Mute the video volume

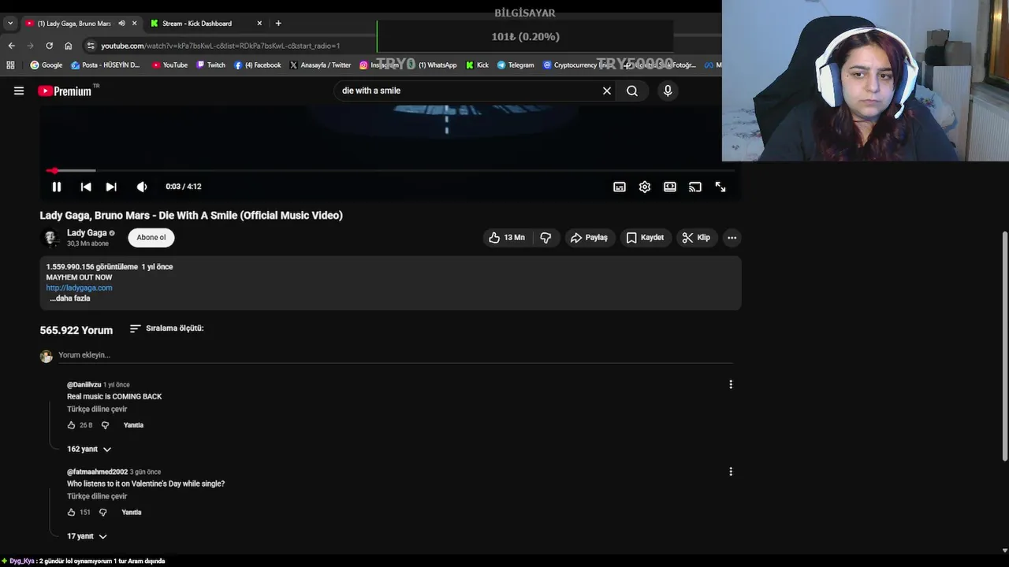pos(142,187)
